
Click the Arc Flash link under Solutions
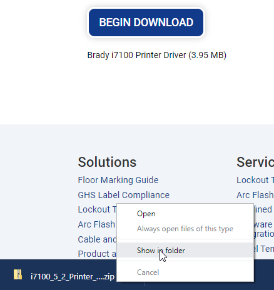96,224
